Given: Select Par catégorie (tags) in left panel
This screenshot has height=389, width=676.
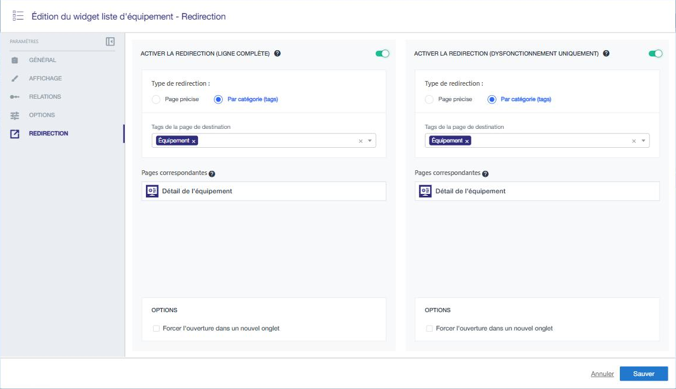Looking at the screenshot, I should click(x=218, y=99).
